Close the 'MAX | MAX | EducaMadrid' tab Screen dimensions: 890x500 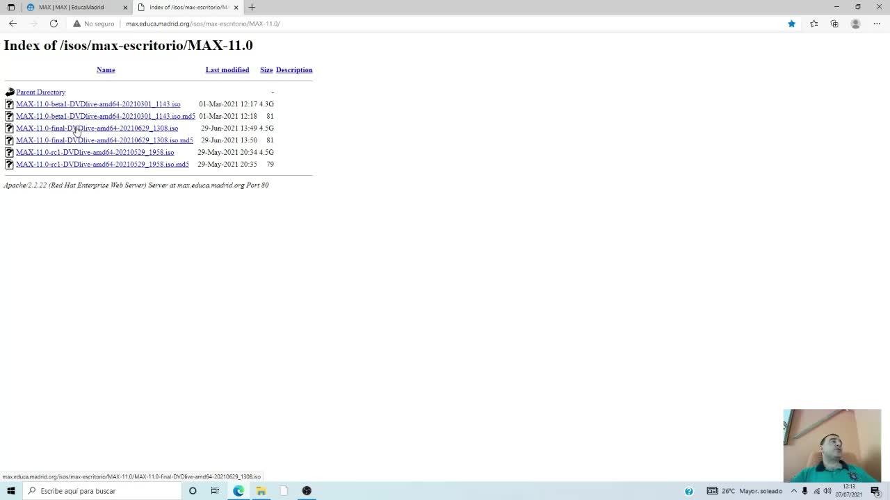tap(125, 7)
